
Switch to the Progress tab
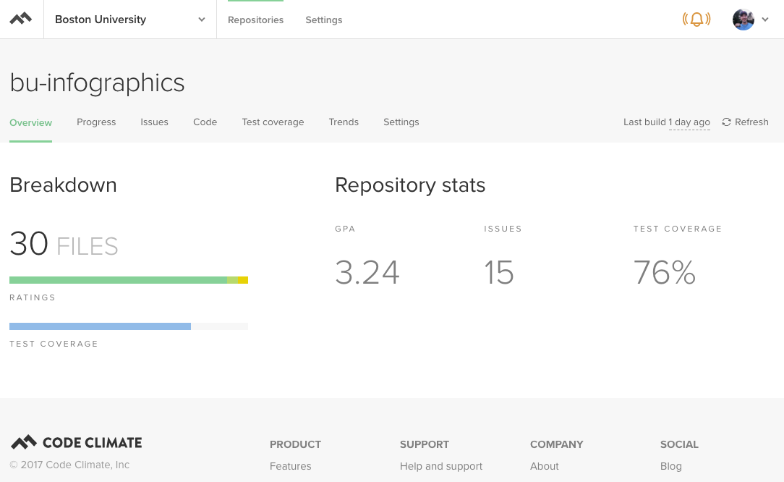click(96, 122)
